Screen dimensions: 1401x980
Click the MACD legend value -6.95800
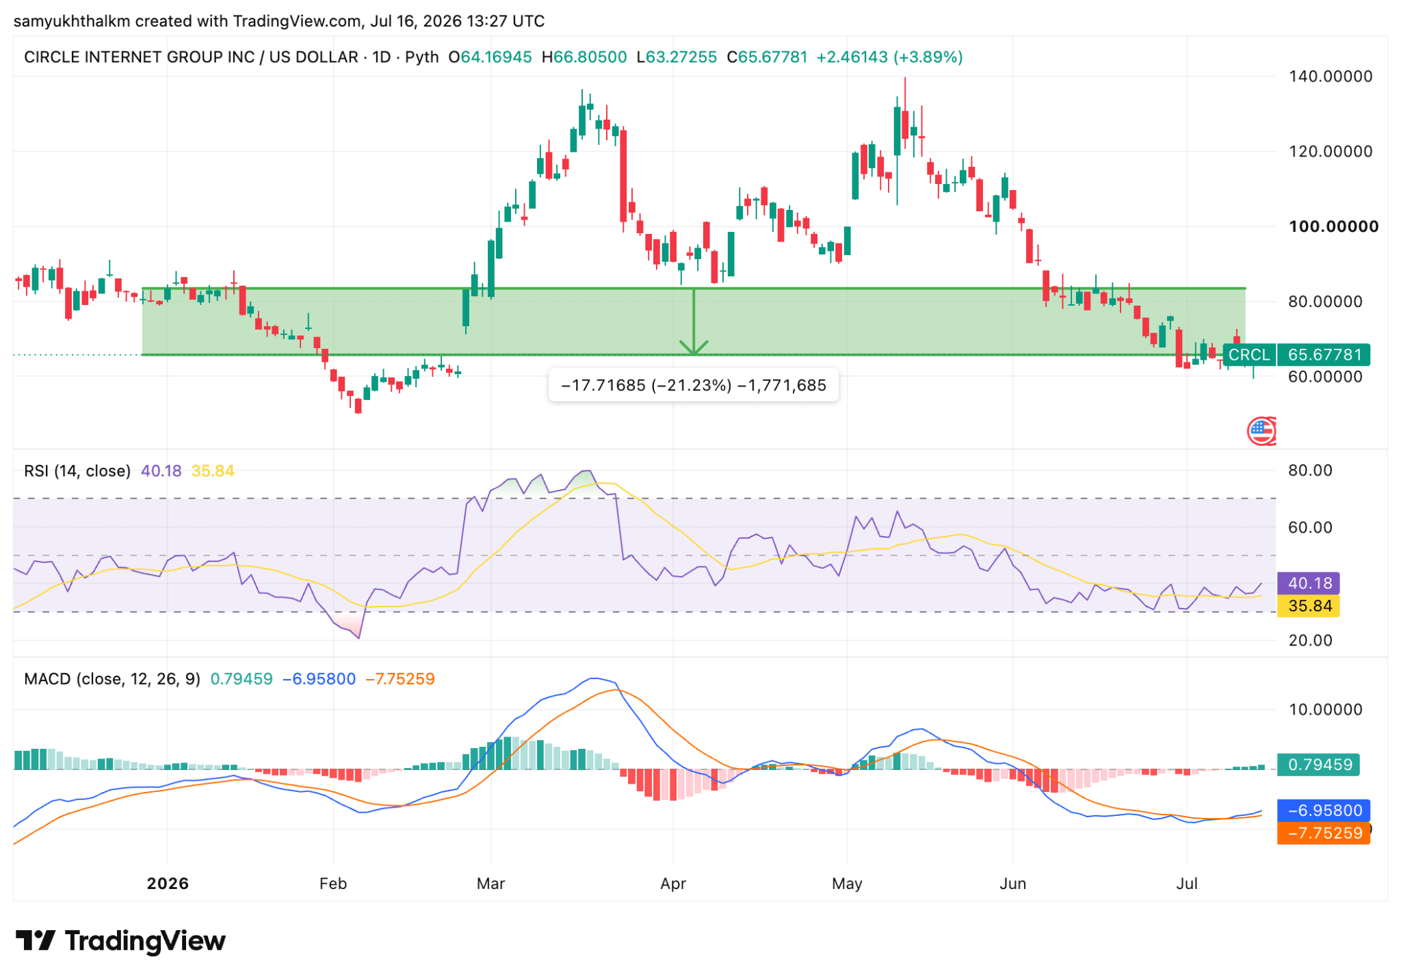319,679
